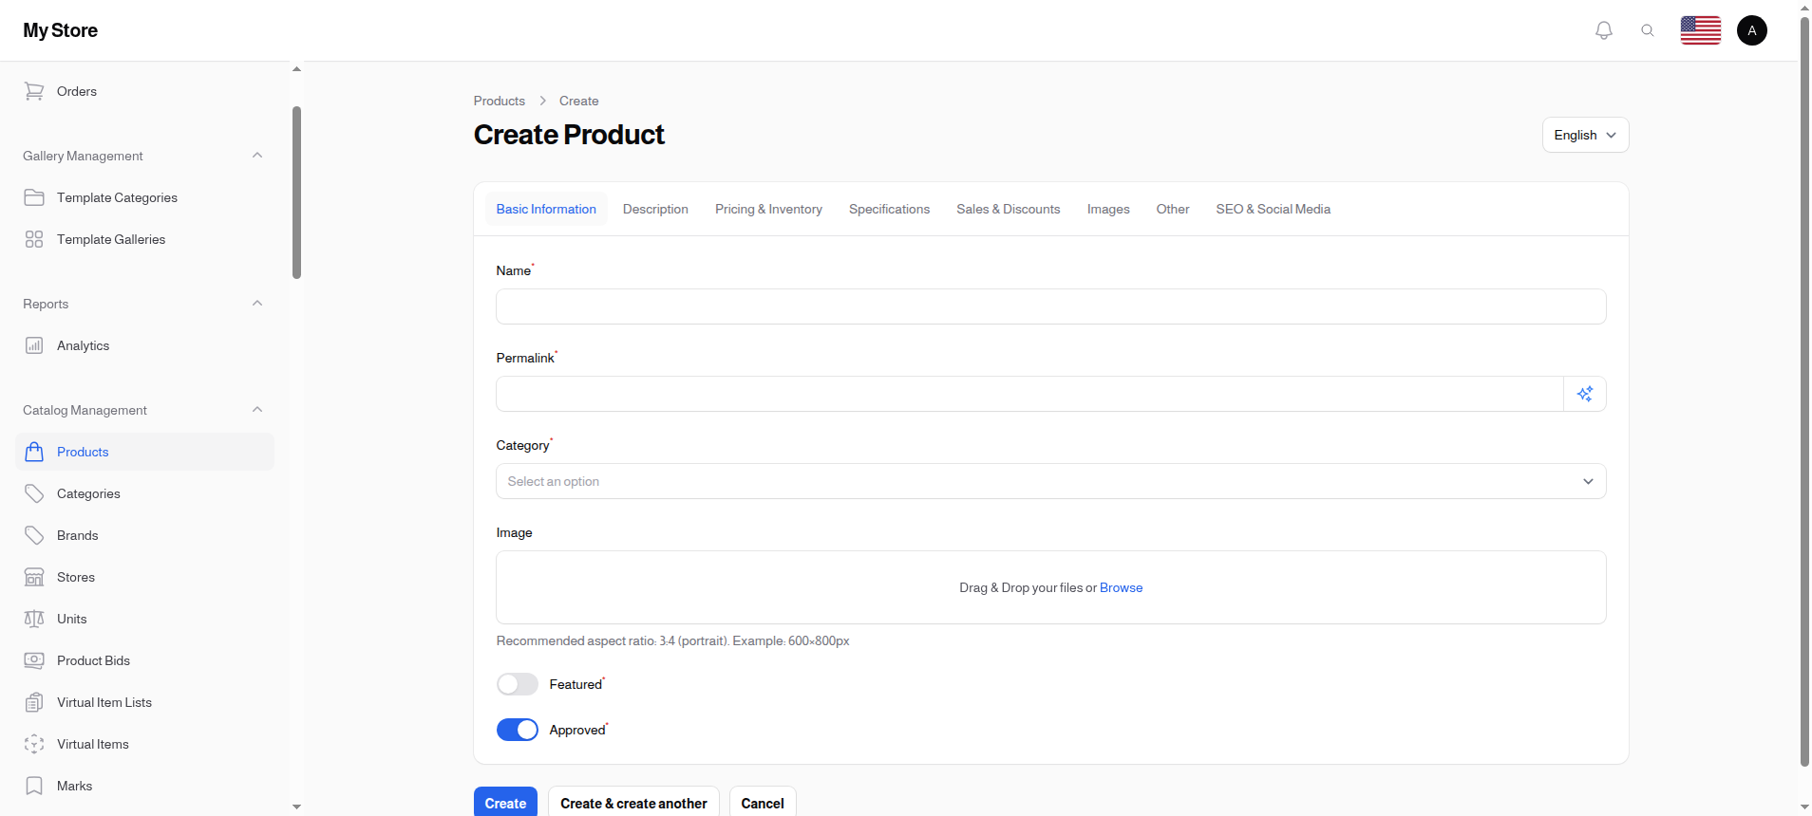Focus the Permalink input field

tap(1029, 394)
